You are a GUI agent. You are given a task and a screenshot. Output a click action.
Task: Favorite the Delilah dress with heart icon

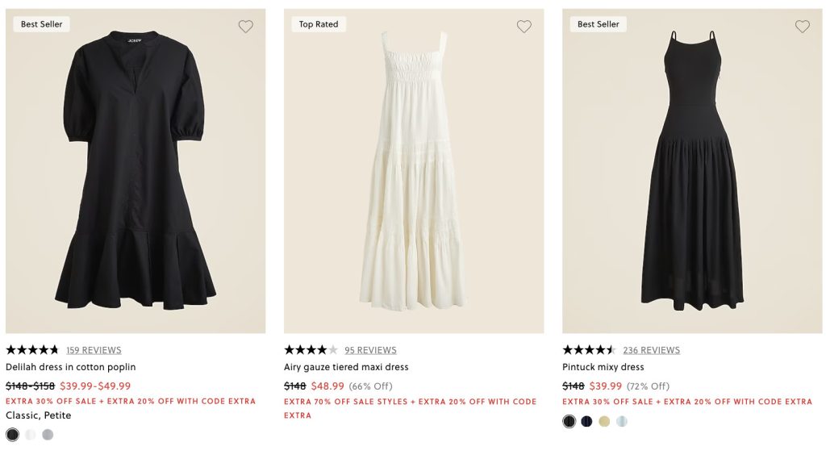[246, 27]
